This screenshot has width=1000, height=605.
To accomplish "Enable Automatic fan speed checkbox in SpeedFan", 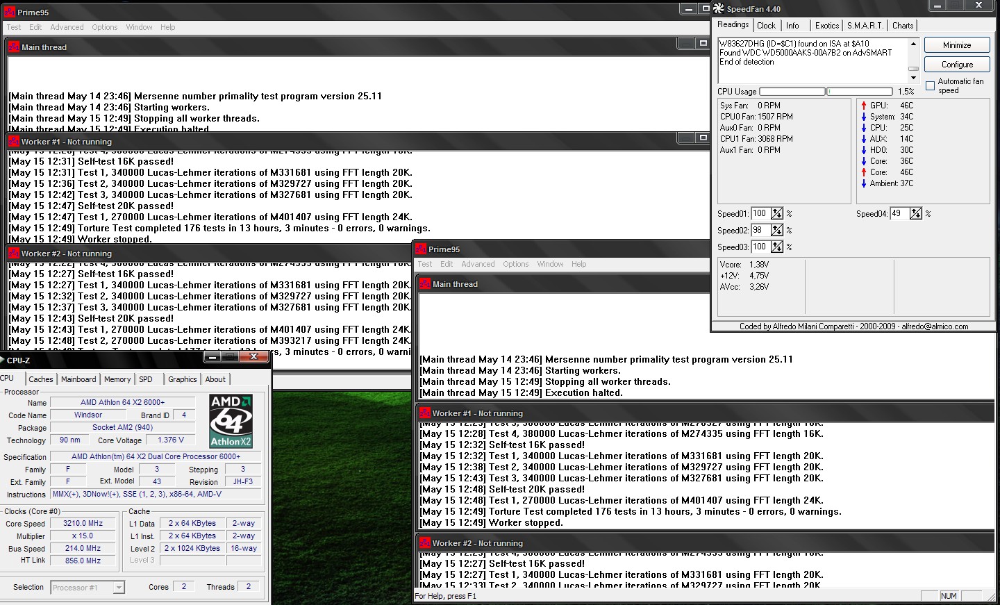I will pyautogui.click(x=930, y=86).
